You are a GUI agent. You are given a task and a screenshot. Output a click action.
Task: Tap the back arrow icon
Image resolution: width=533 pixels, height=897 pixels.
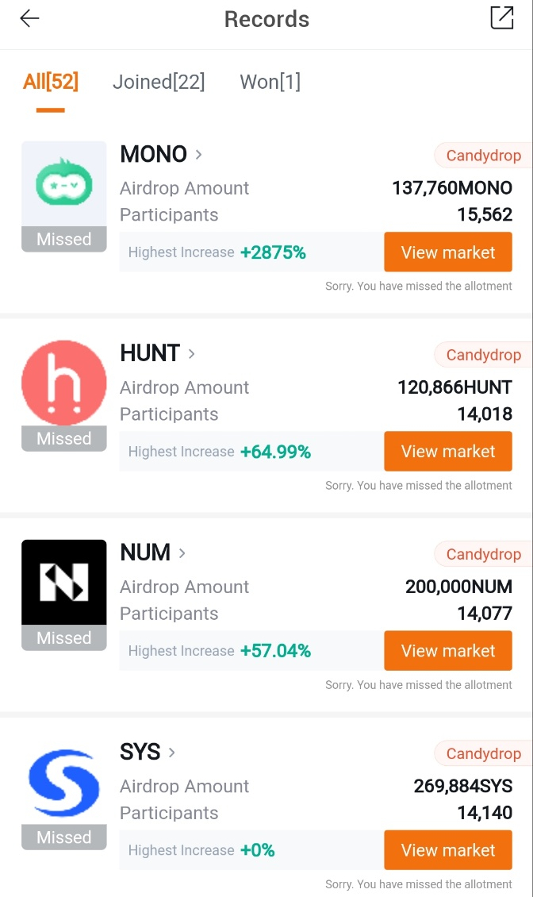coord(29,19)
